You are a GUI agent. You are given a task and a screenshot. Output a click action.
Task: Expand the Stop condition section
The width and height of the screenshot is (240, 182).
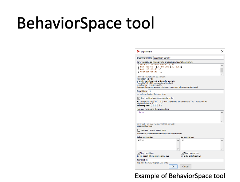(x=138, y=153)
